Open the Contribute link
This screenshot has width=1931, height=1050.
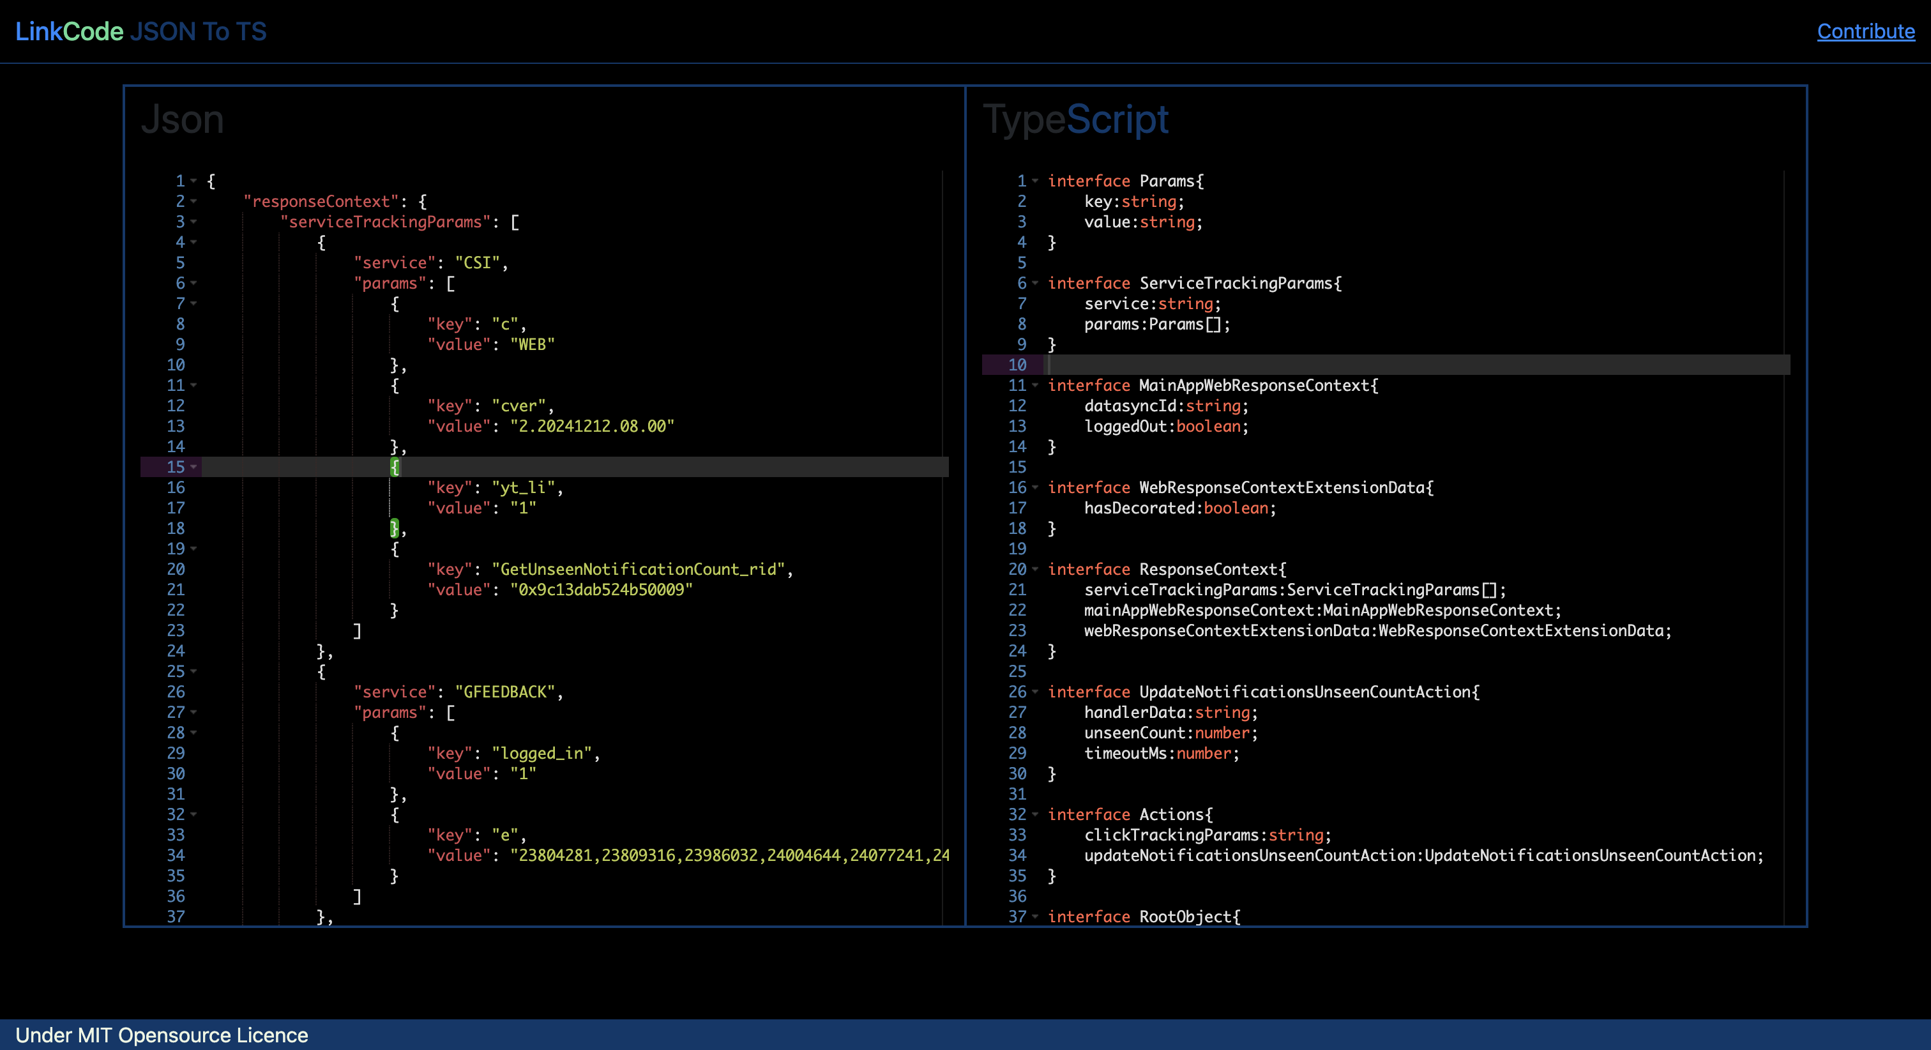pos(1865,31)
